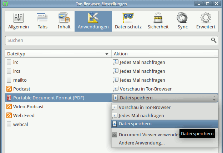The height and width of the screenshot is (153, 223).
Task: Click the Document Viewer application icon in menu
Action: point(115,135)
